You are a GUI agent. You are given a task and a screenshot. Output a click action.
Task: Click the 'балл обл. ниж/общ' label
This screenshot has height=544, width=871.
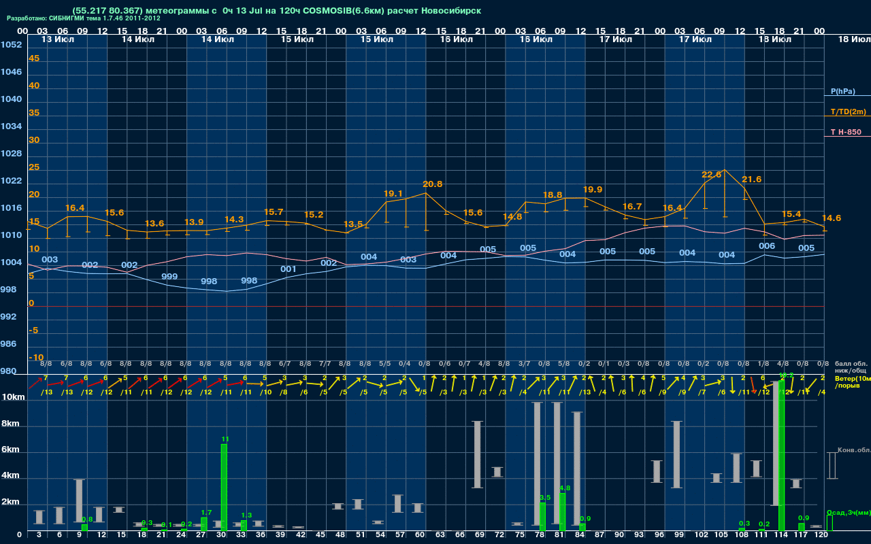click(852, 367)
